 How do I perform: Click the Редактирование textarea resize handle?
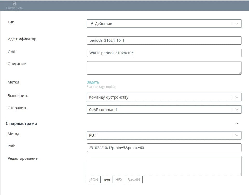240,175
